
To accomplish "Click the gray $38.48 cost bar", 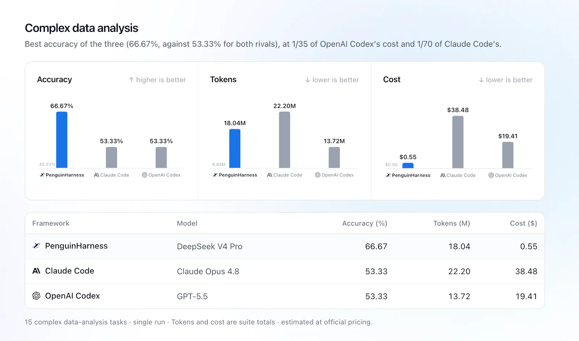I will click(x=458, y=142).
